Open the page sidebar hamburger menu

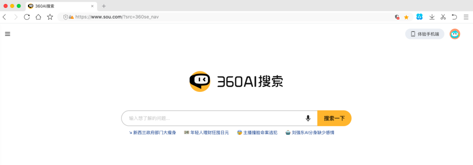(7, 34)
